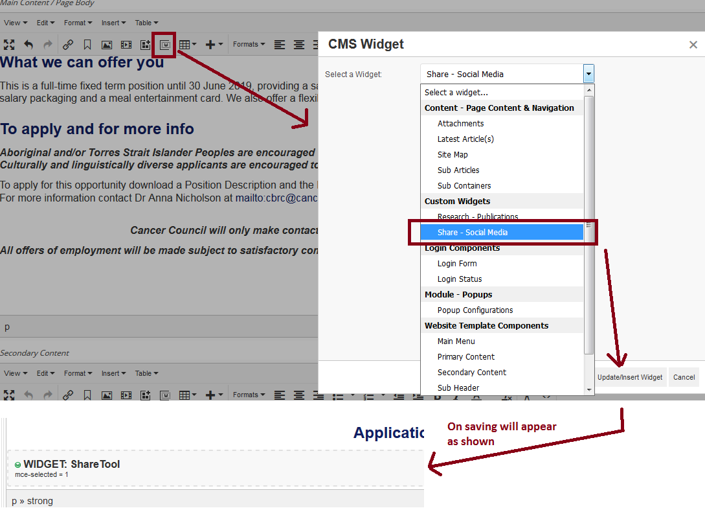This screenshot has height=508, width=705.
Task: Click the Select a Widget combo box arrow
Action: click(x=588, y=74)
